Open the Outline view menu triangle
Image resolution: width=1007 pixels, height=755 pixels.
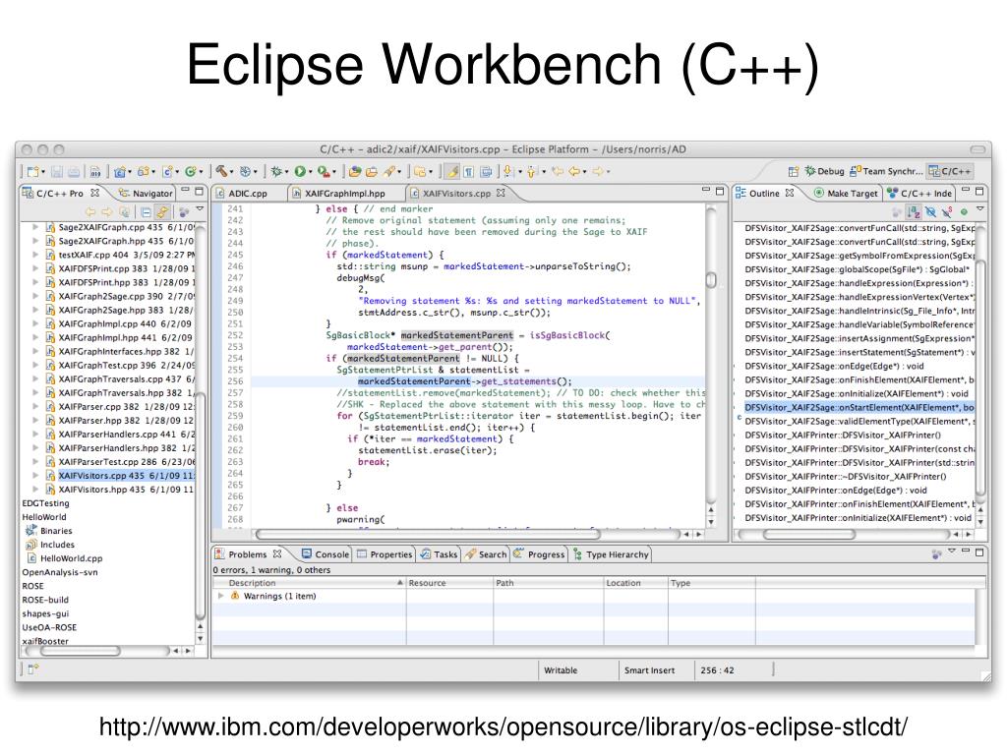(980, 208)
